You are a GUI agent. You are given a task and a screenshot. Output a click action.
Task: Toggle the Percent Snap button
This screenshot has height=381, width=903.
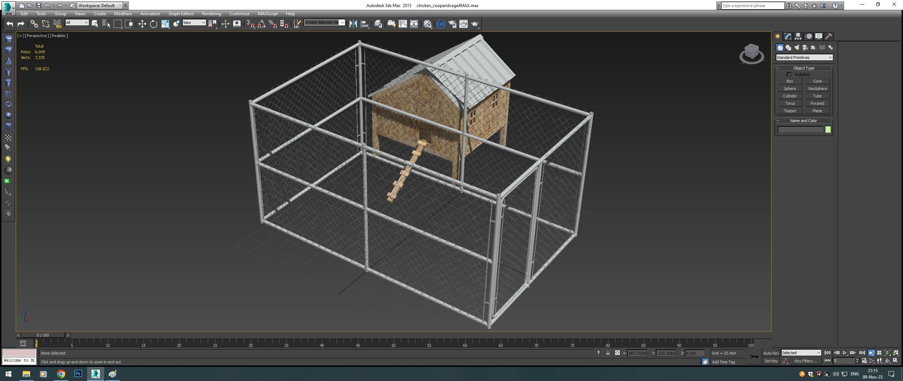tap(273, 24)
